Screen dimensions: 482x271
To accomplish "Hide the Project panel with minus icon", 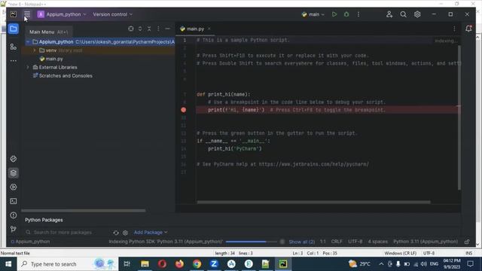I will (x=167, y=29).
